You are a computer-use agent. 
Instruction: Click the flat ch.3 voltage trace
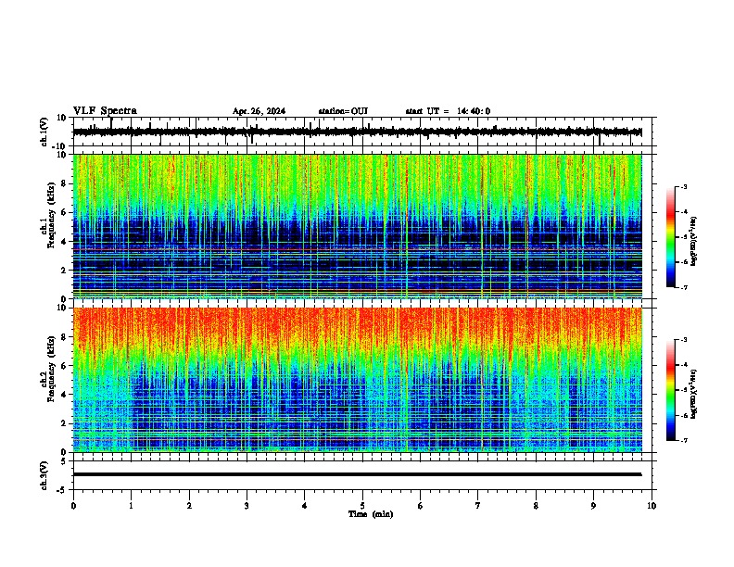coord(357,474)
